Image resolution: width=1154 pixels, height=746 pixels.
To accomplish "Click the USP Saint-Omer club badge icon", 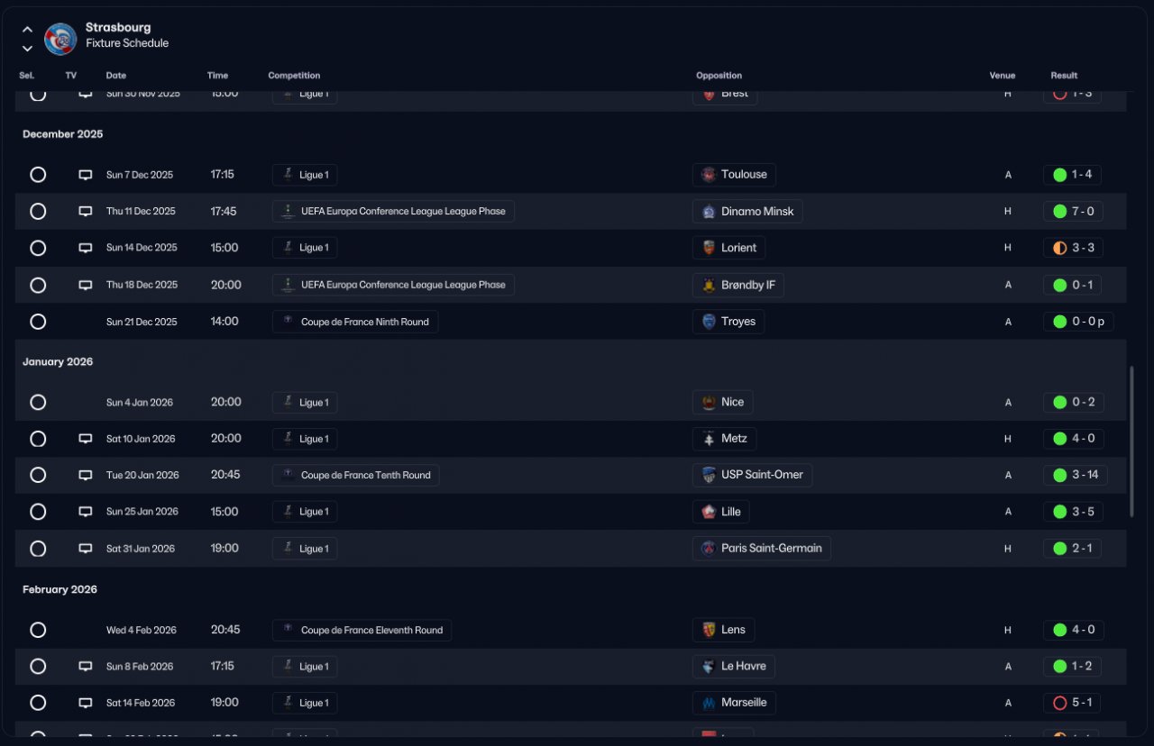I will pyautogui.click(x=709, y=475).
